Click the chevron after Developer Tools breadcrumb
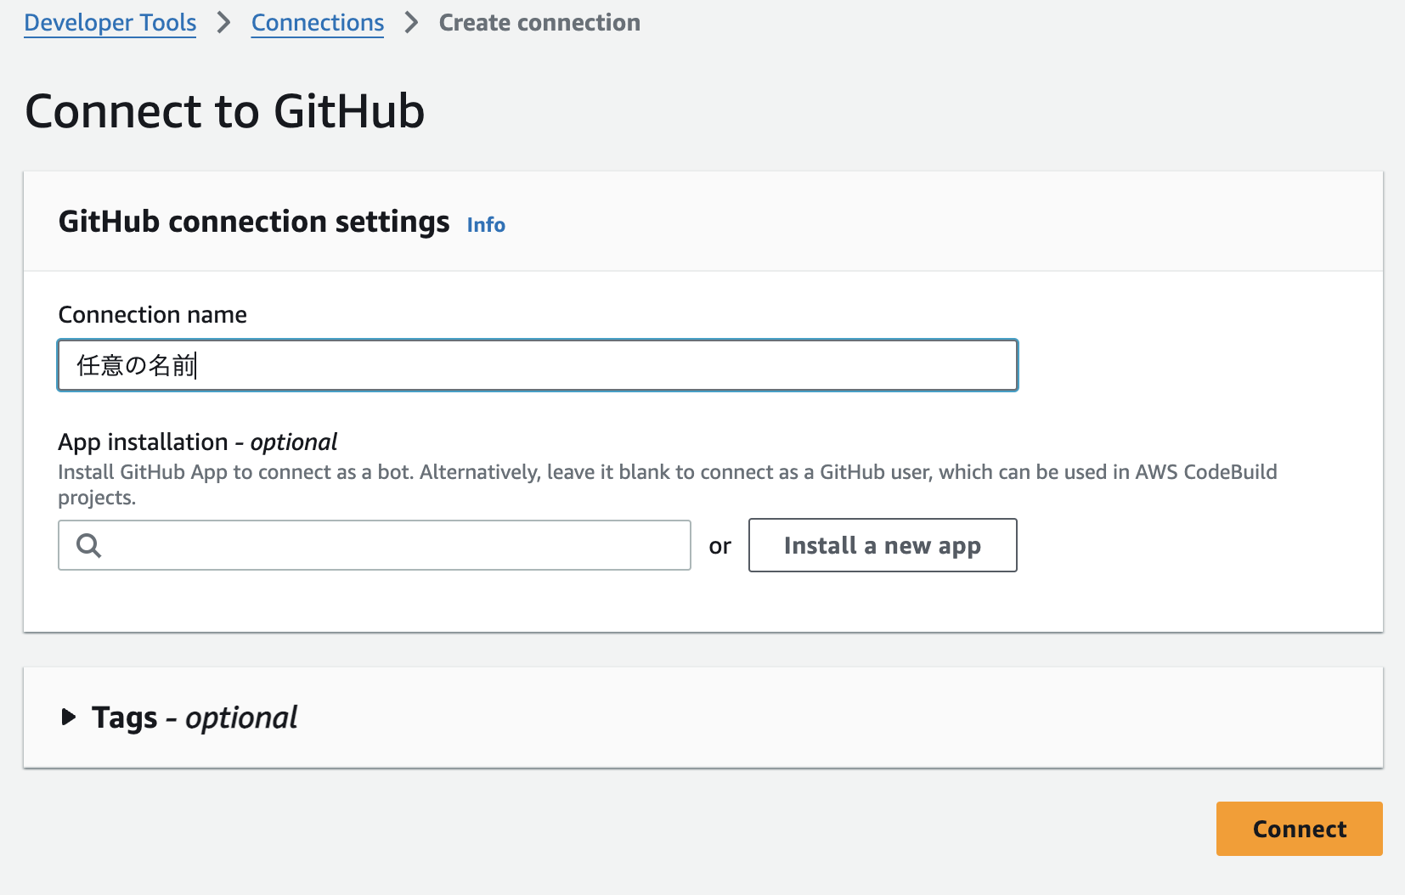1405x895 pixels. coord(223,23)
